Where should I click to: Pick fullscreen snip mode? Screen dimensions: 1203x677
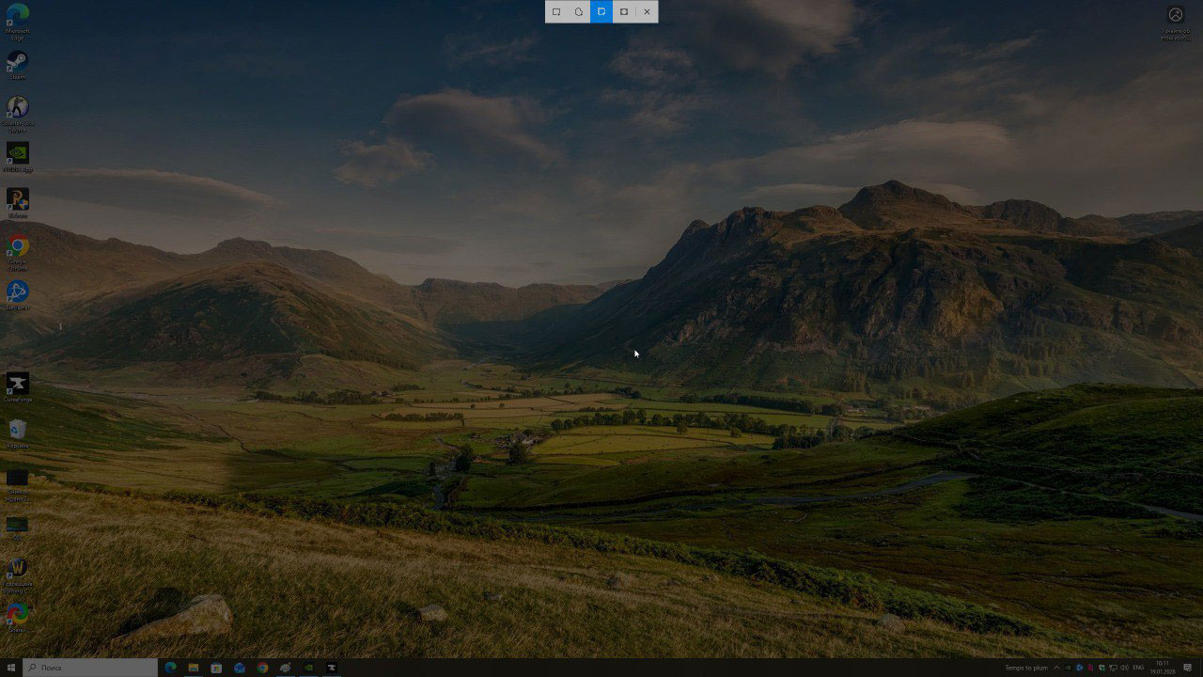(x=624, y=12)
